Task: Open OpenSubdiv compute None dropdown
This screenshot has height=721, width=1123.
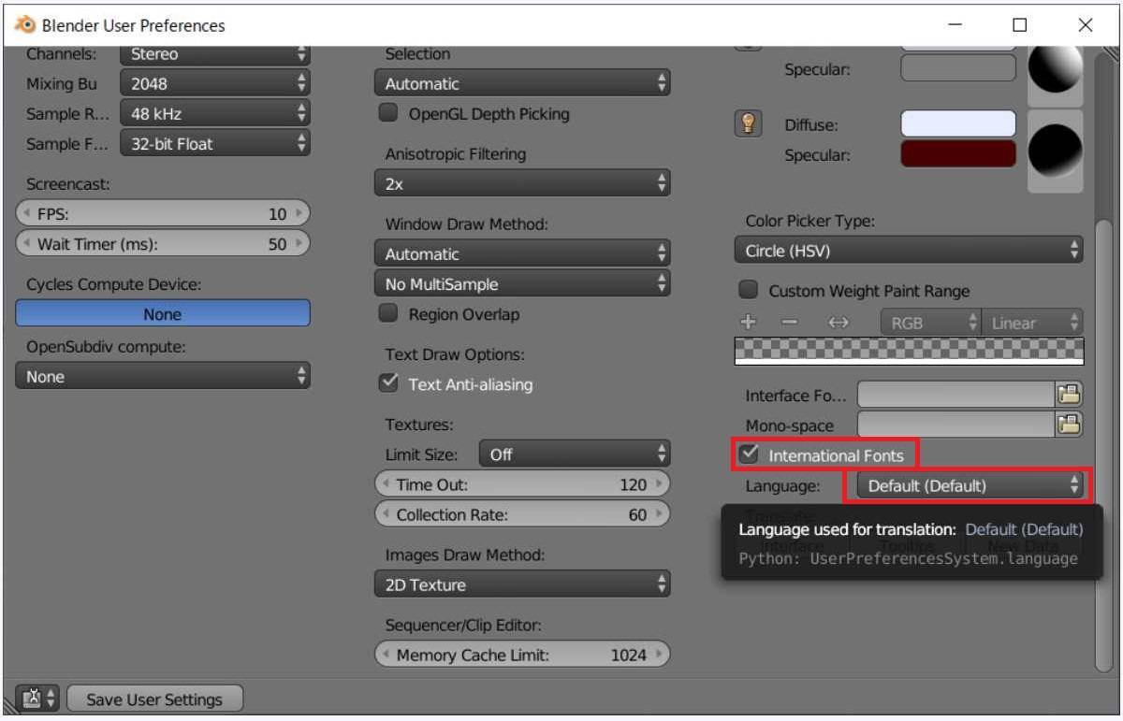Action: click(x=163, y=376)
